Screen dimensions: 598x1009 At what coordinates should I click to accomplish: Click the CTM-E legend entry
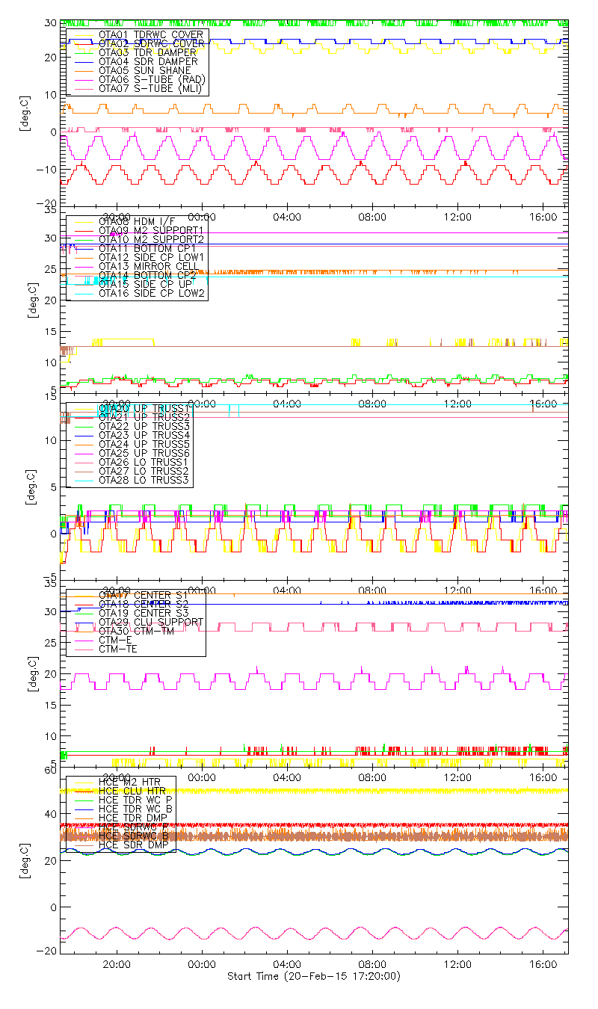point(115,640)
